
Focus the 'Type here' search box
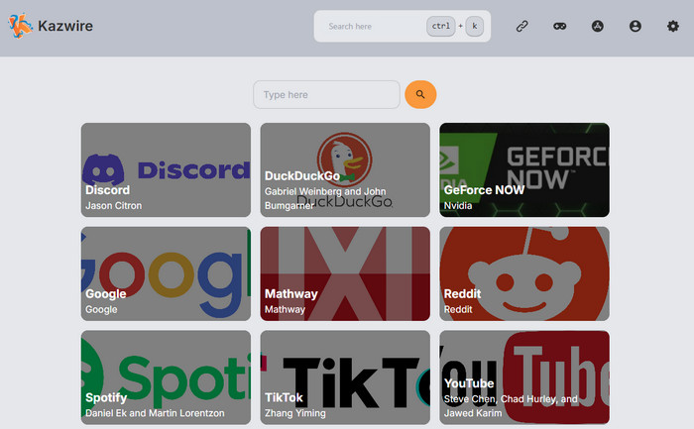point(326,95)
